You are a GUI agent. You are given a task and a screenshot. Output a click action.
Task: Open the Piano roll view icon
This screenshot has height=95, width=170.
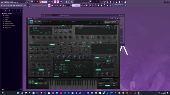[87, 5]
